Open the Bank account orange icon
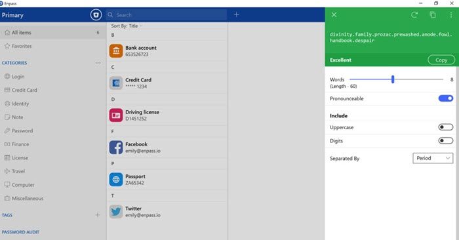 (116, 50)
